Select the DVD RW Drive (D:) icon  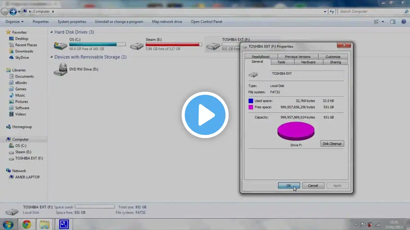[x=60, y=69]
